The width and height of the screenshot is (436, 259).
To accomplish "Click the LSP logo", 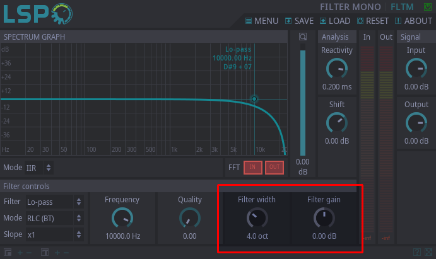I will point(38,14).
